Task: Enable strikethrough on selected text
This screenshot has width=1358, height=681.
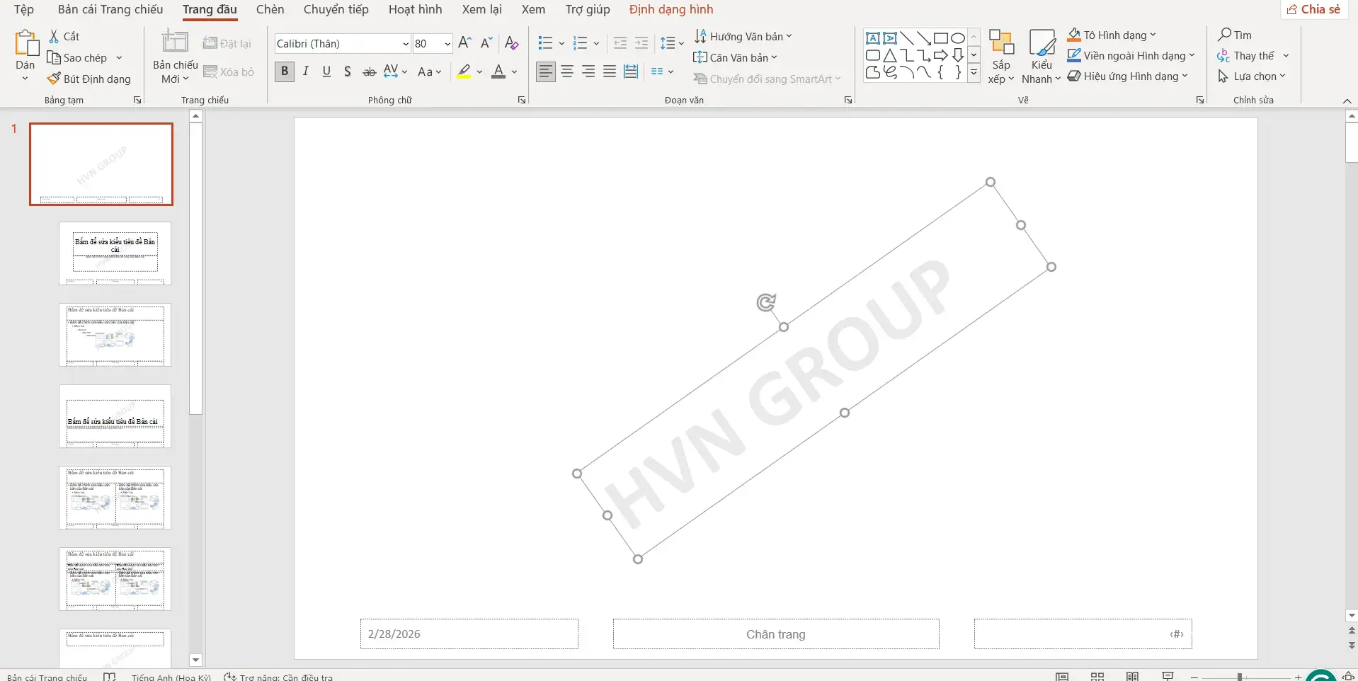Action: click(368, 71)
